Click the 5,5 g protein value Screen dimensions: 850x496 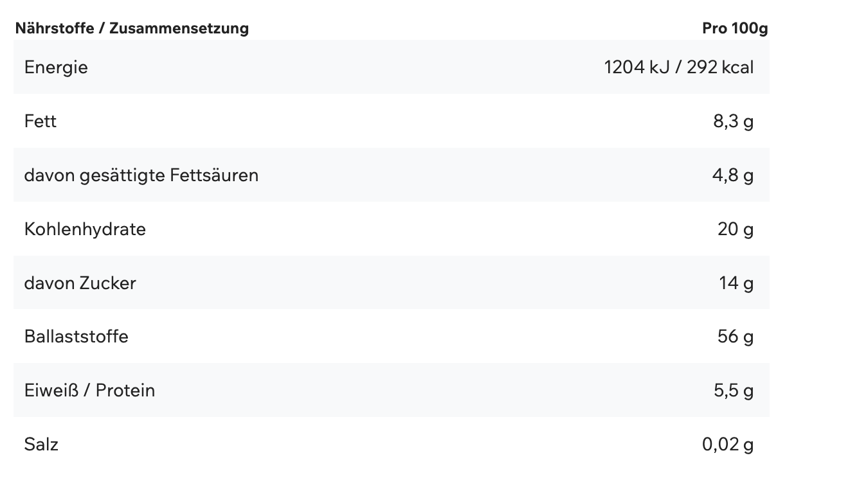(733, 391)
